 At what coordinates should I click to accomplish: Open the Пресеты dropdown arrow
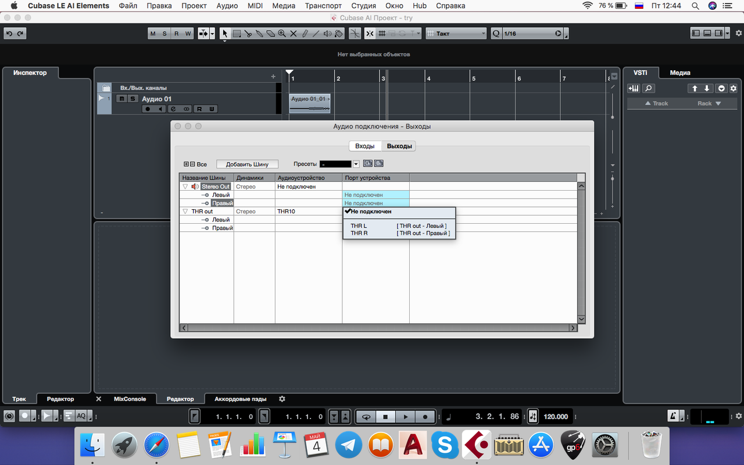(356, 164)
